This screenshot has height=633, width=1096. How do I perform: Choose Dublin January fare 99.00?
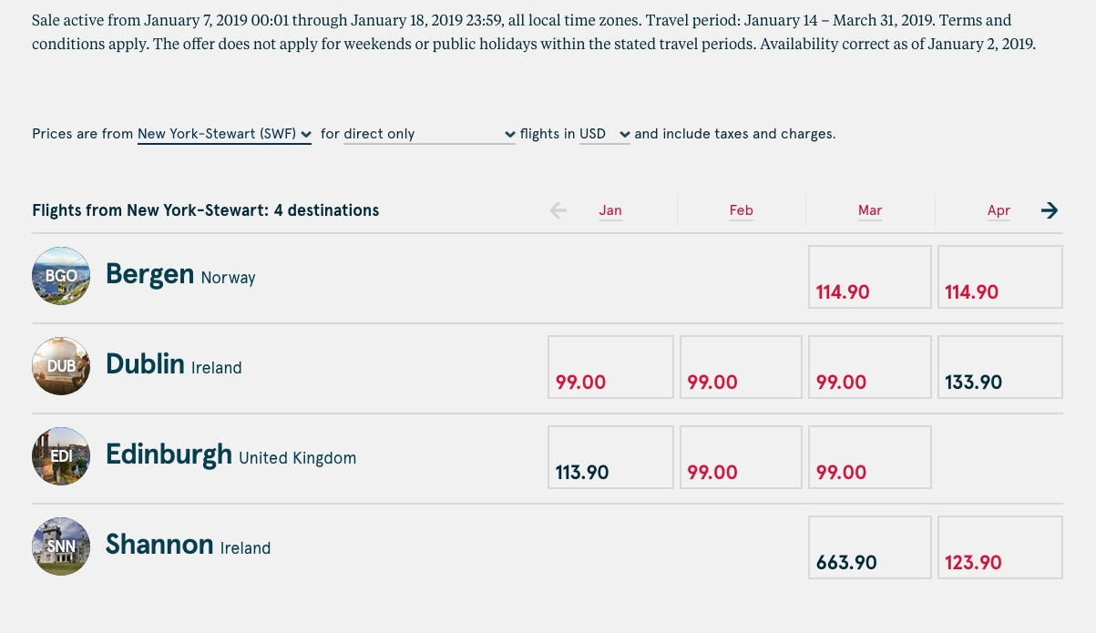[x=610, y=367]
